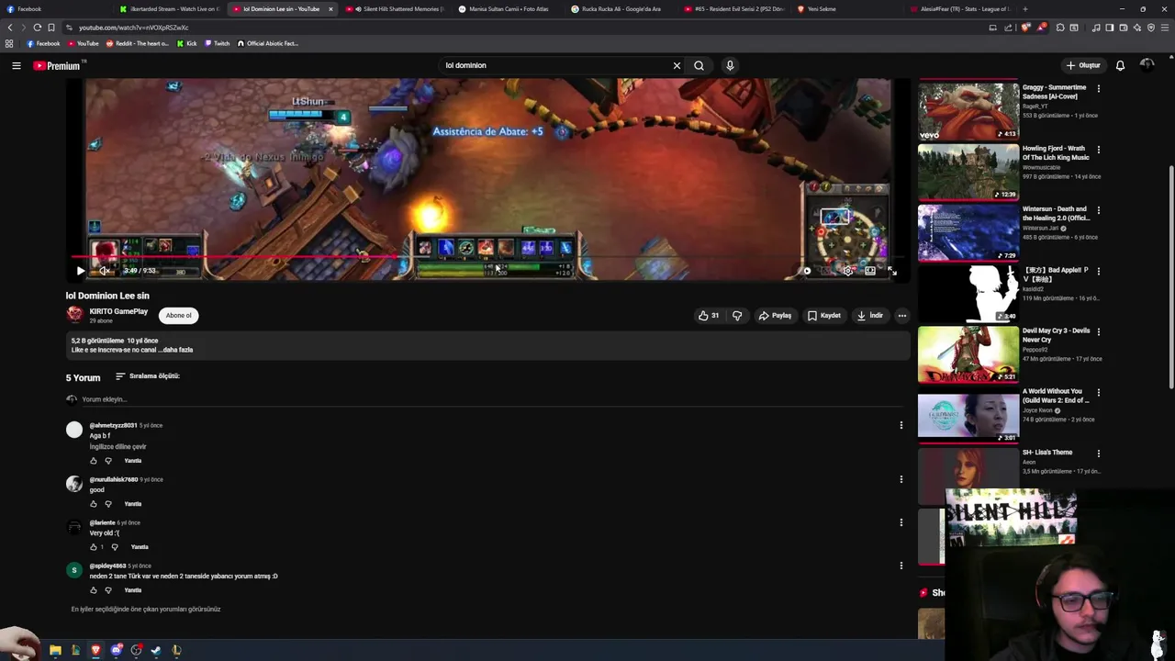The height and width of the screenshot is (661, 1175).
Task: Open the YouTube guide hamburger menu
Action: click(x=17, y=65)
